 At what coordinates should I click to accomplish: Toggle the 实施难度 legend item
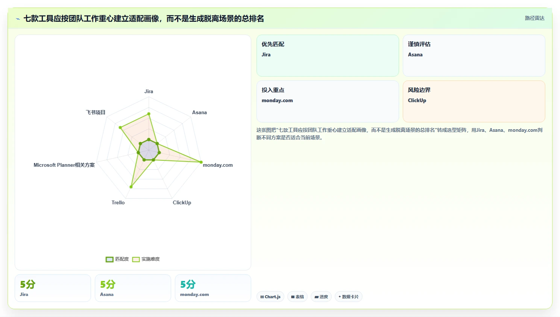[146, 259]
